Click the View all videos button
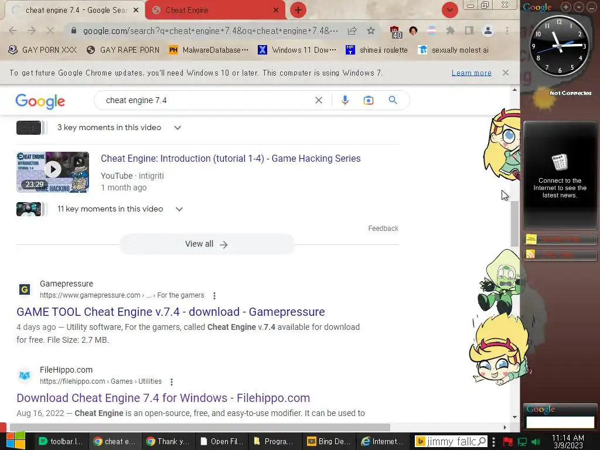Screen dimensions: 600x450 click(207, 244)
